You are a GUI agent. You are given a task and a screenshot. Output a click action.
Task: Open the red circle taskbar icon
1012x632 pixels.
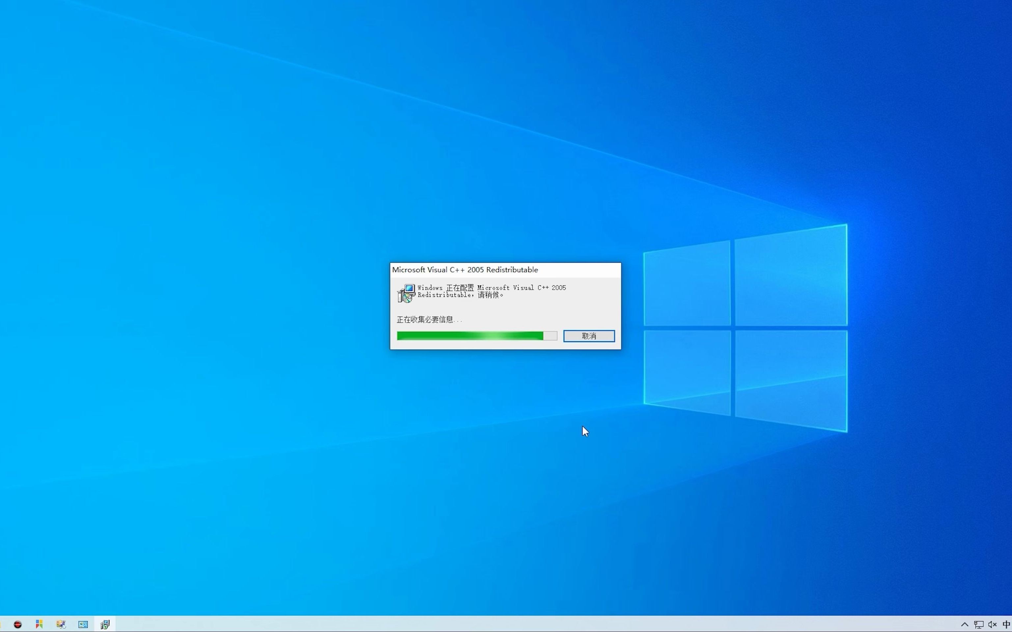coord(17,624)
